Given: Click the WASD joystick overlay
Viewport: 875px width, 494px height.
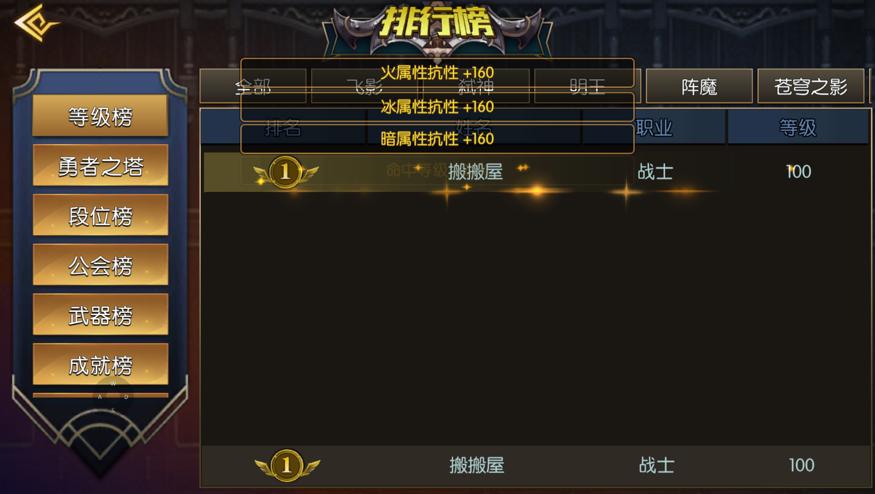Looking at the screenshot, I should [113, 397].
